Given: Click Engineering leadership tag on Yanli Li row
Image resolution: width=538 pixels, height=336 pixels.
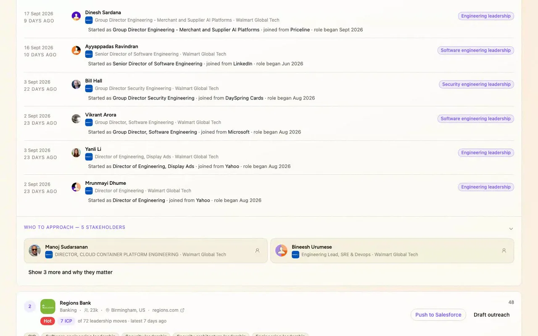Looking at the screenshot, I should click(x=486, y=153).
